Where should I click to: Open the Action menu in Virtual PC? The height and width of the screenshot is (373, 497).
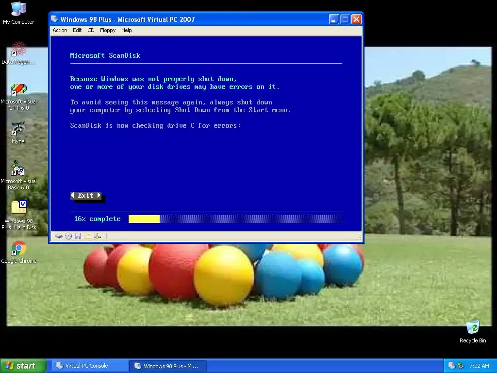(60, 30)
